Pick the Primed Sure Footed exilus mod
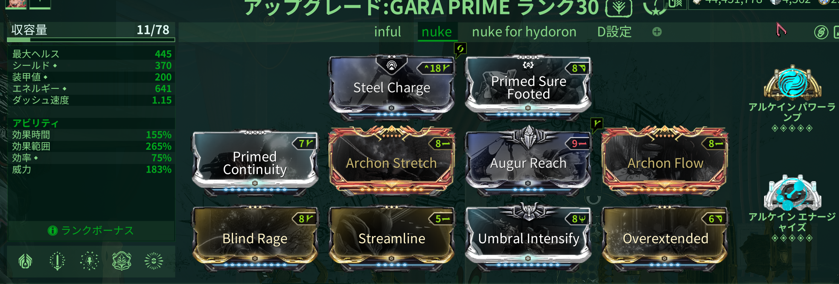Screen dimensions: 839x284 (x=528, y=87)
